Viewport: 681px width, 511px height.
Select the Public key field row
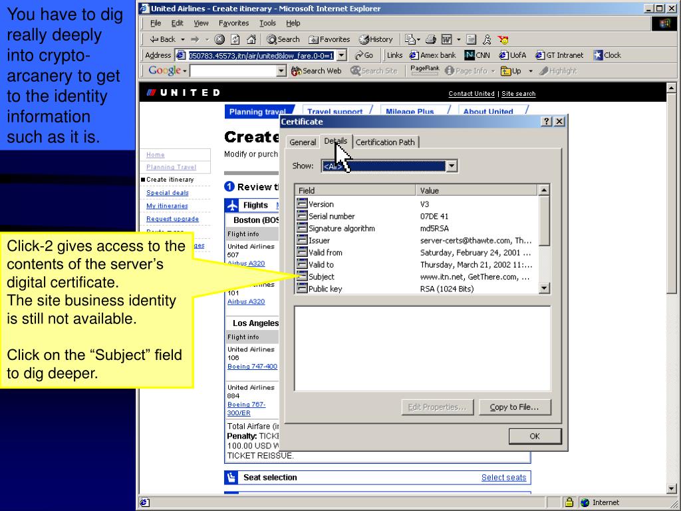417,289
